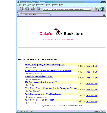Open the Tools menu
Image resolution: width=107 pixels, height=113 pixels.
(x=48, y=5)
